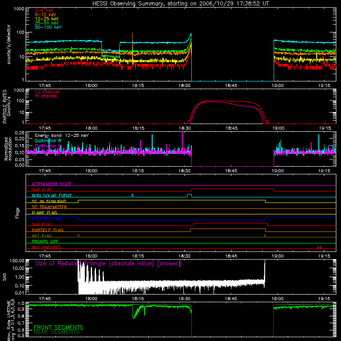Click the Mon. Rate LIVETIME axis label
Image resolution: width=341 pixels, height=341 pixels.
[x=10, y=320]
